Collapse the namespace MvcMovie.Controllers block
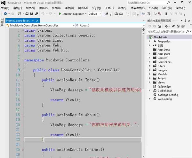192x158 pixels. tap(23, 60)
